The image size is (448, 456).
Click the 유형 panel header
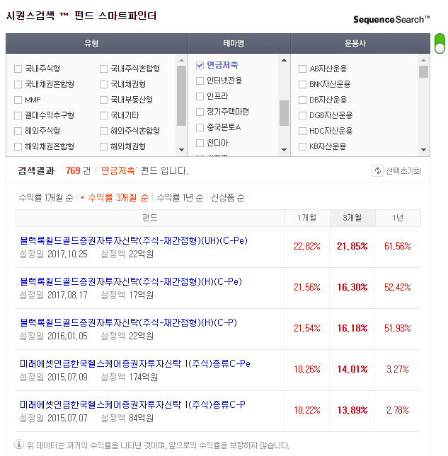tap(97, 44)
